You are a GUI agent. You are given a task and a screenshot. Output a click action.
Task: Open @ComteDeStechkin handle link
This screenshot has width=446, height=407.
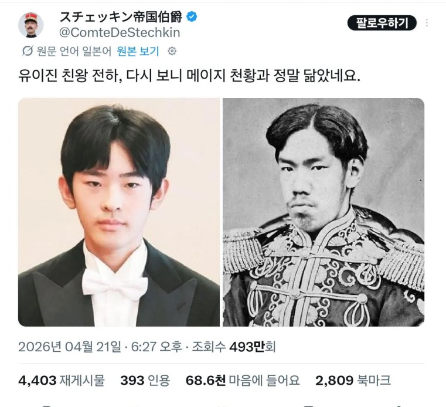(x=120, y=32)
